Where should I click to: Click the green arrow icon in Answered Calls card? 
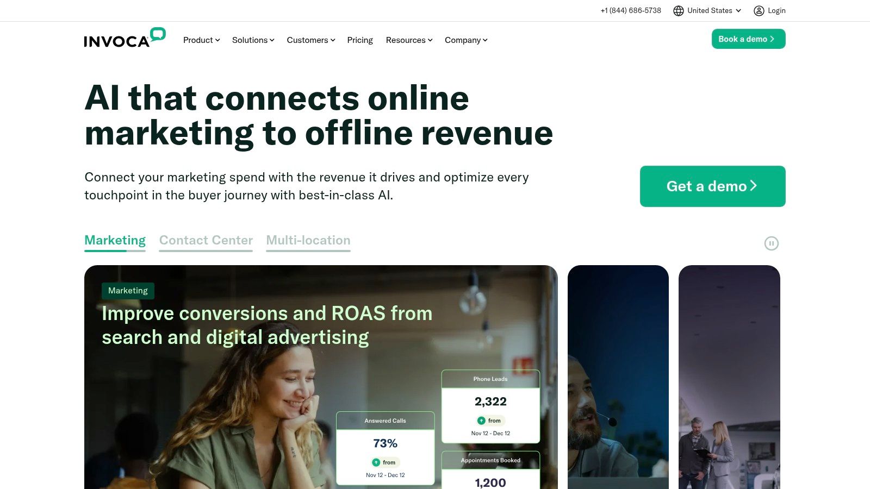point(376,462)
